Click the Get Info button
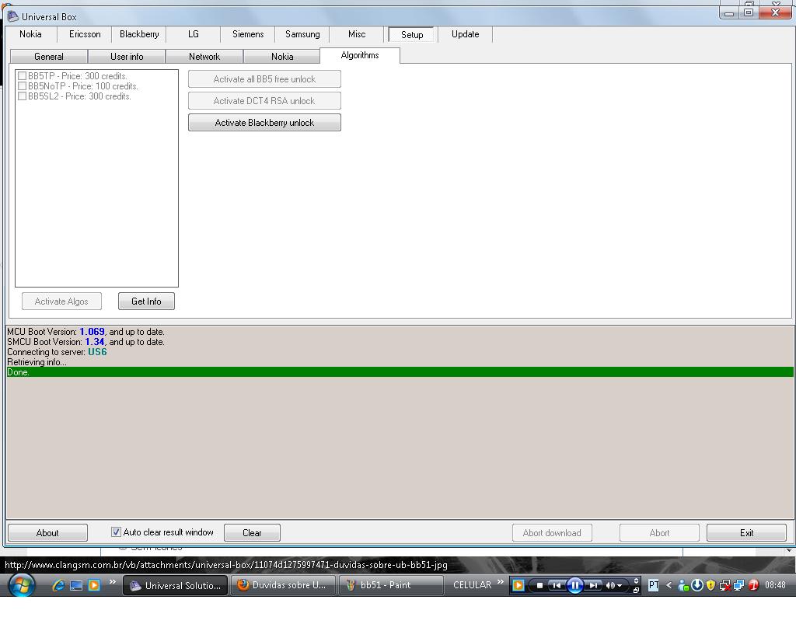The image size is (796, 617). (x=146, y=302)
